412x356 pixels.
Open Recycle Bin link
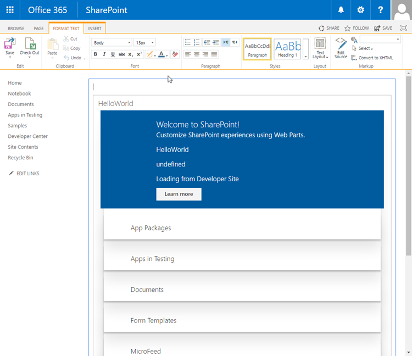pos(20,158)
